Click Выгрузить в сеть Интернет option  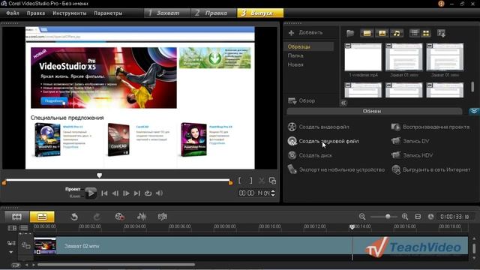431,169
